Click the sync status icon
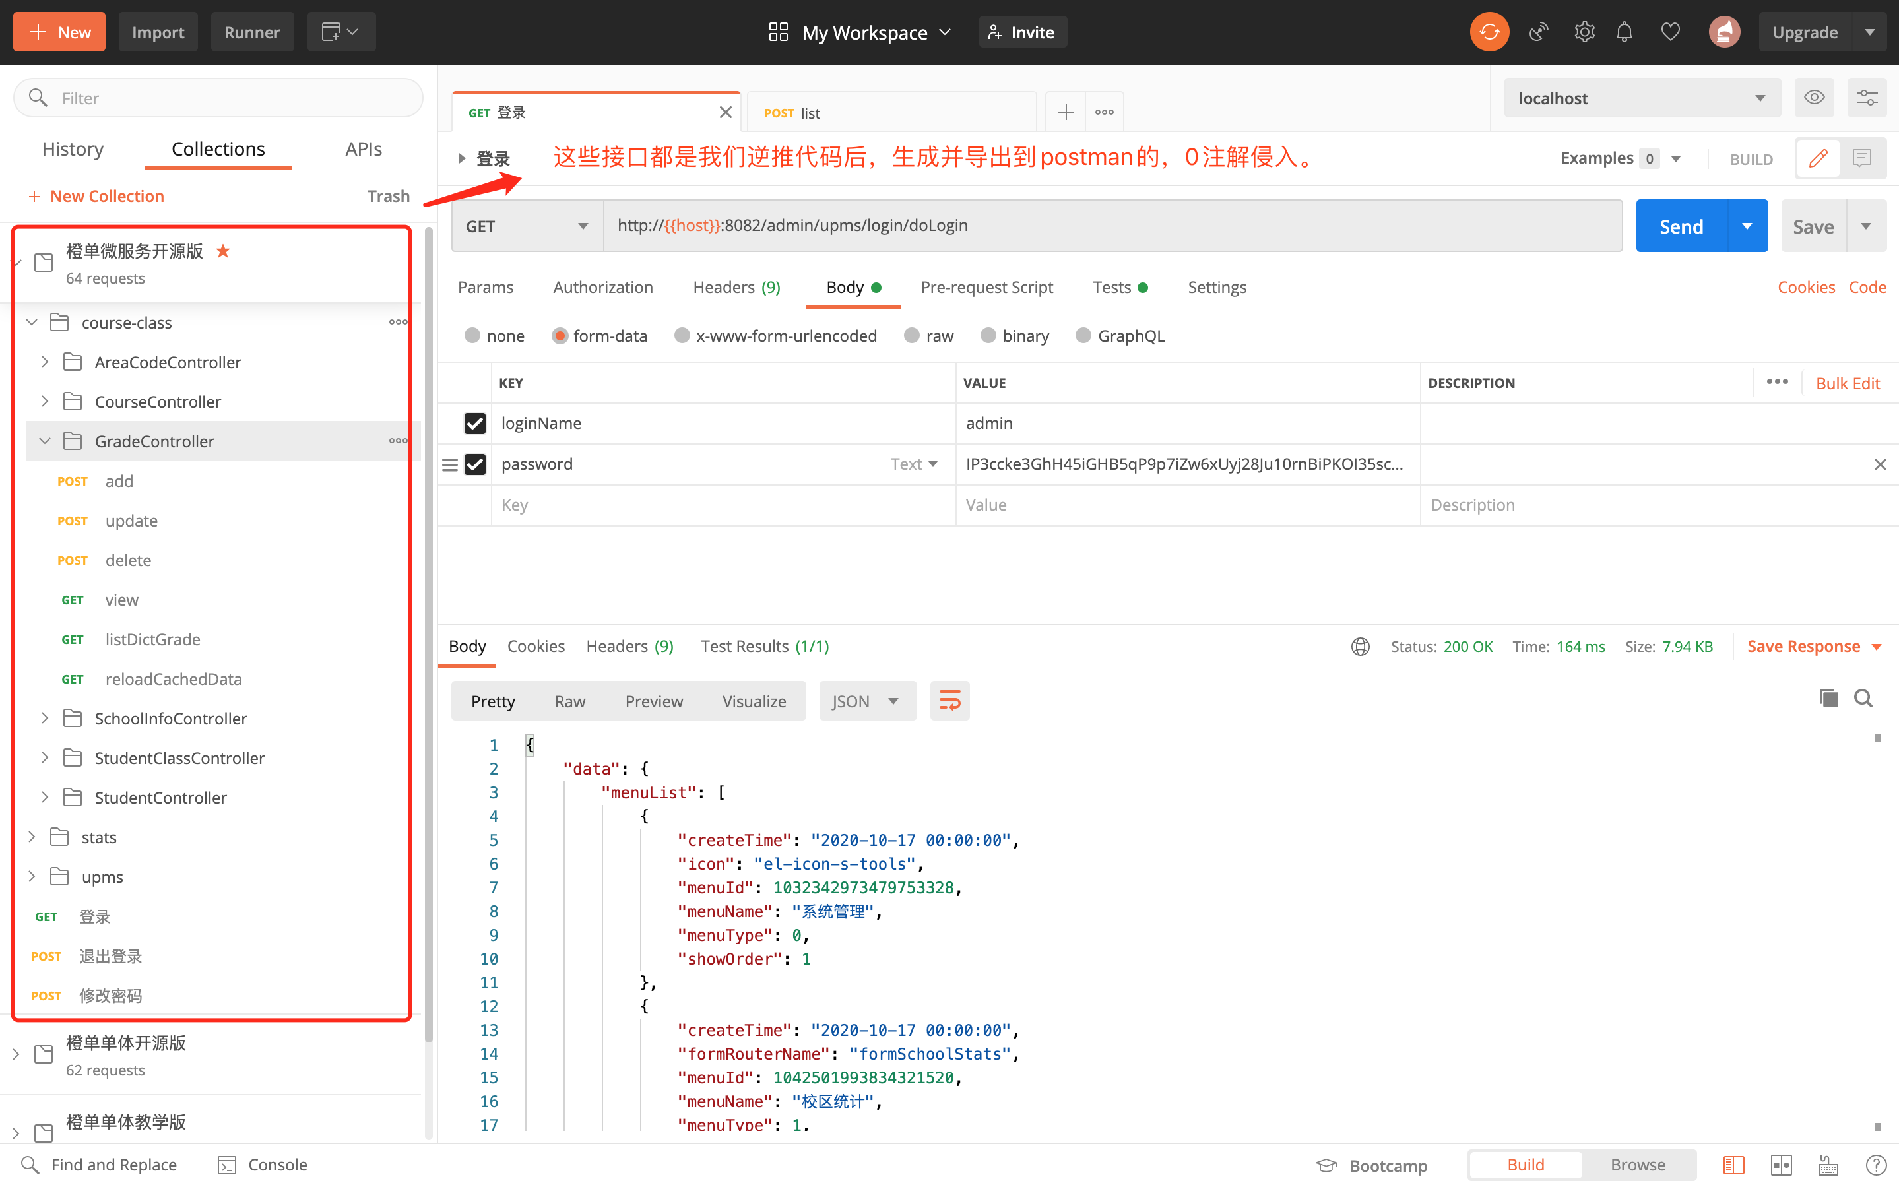Viewport: 1899px width, 1185px height. click(x=1489, y=32)
